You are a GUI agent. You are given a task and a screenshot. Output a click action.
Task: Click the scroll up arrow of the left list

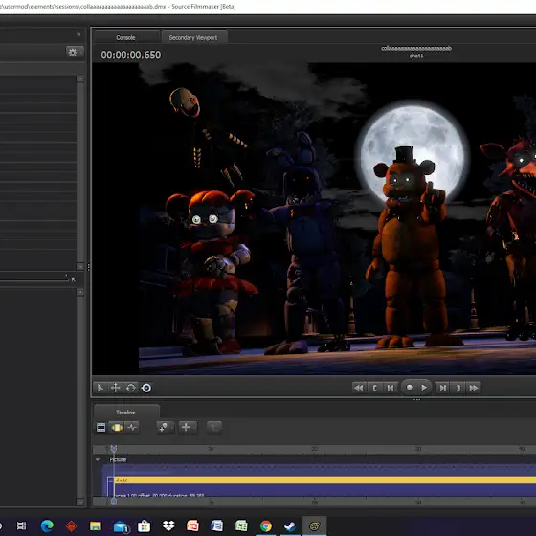pyautogui.click(x=80, y=78)
